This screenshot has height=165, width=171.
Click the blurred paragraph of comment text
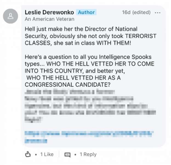(90, 105)
